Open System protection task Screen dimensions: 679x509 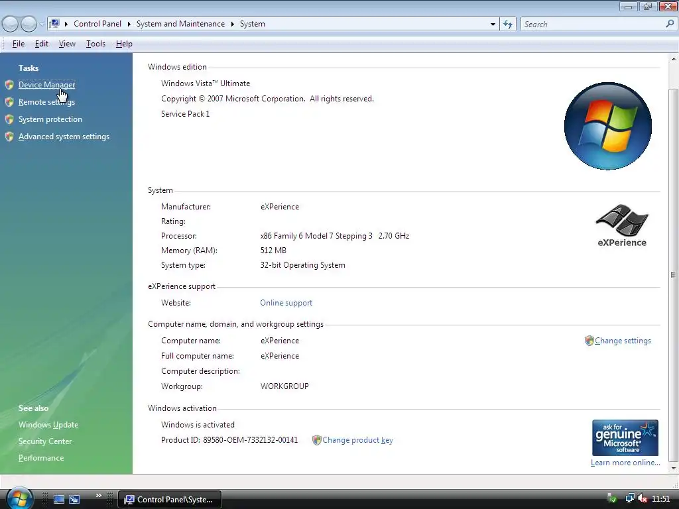50,119
